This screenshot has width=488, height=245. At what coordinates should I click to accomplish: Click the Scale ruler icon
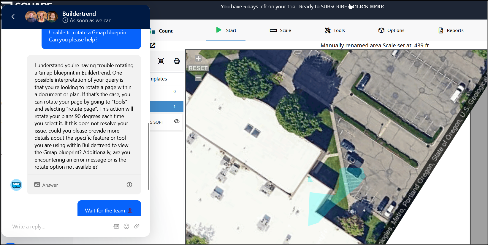point(273,30)
